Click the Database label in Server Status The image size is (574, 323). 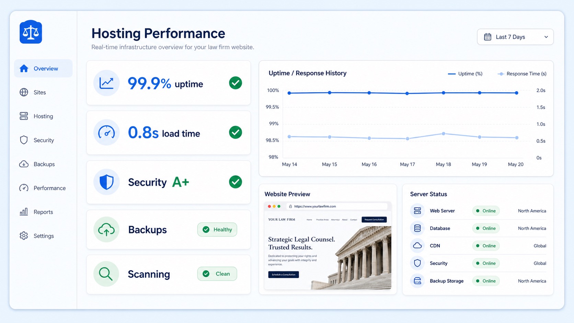pyautogui.click(x=440, y=228)
